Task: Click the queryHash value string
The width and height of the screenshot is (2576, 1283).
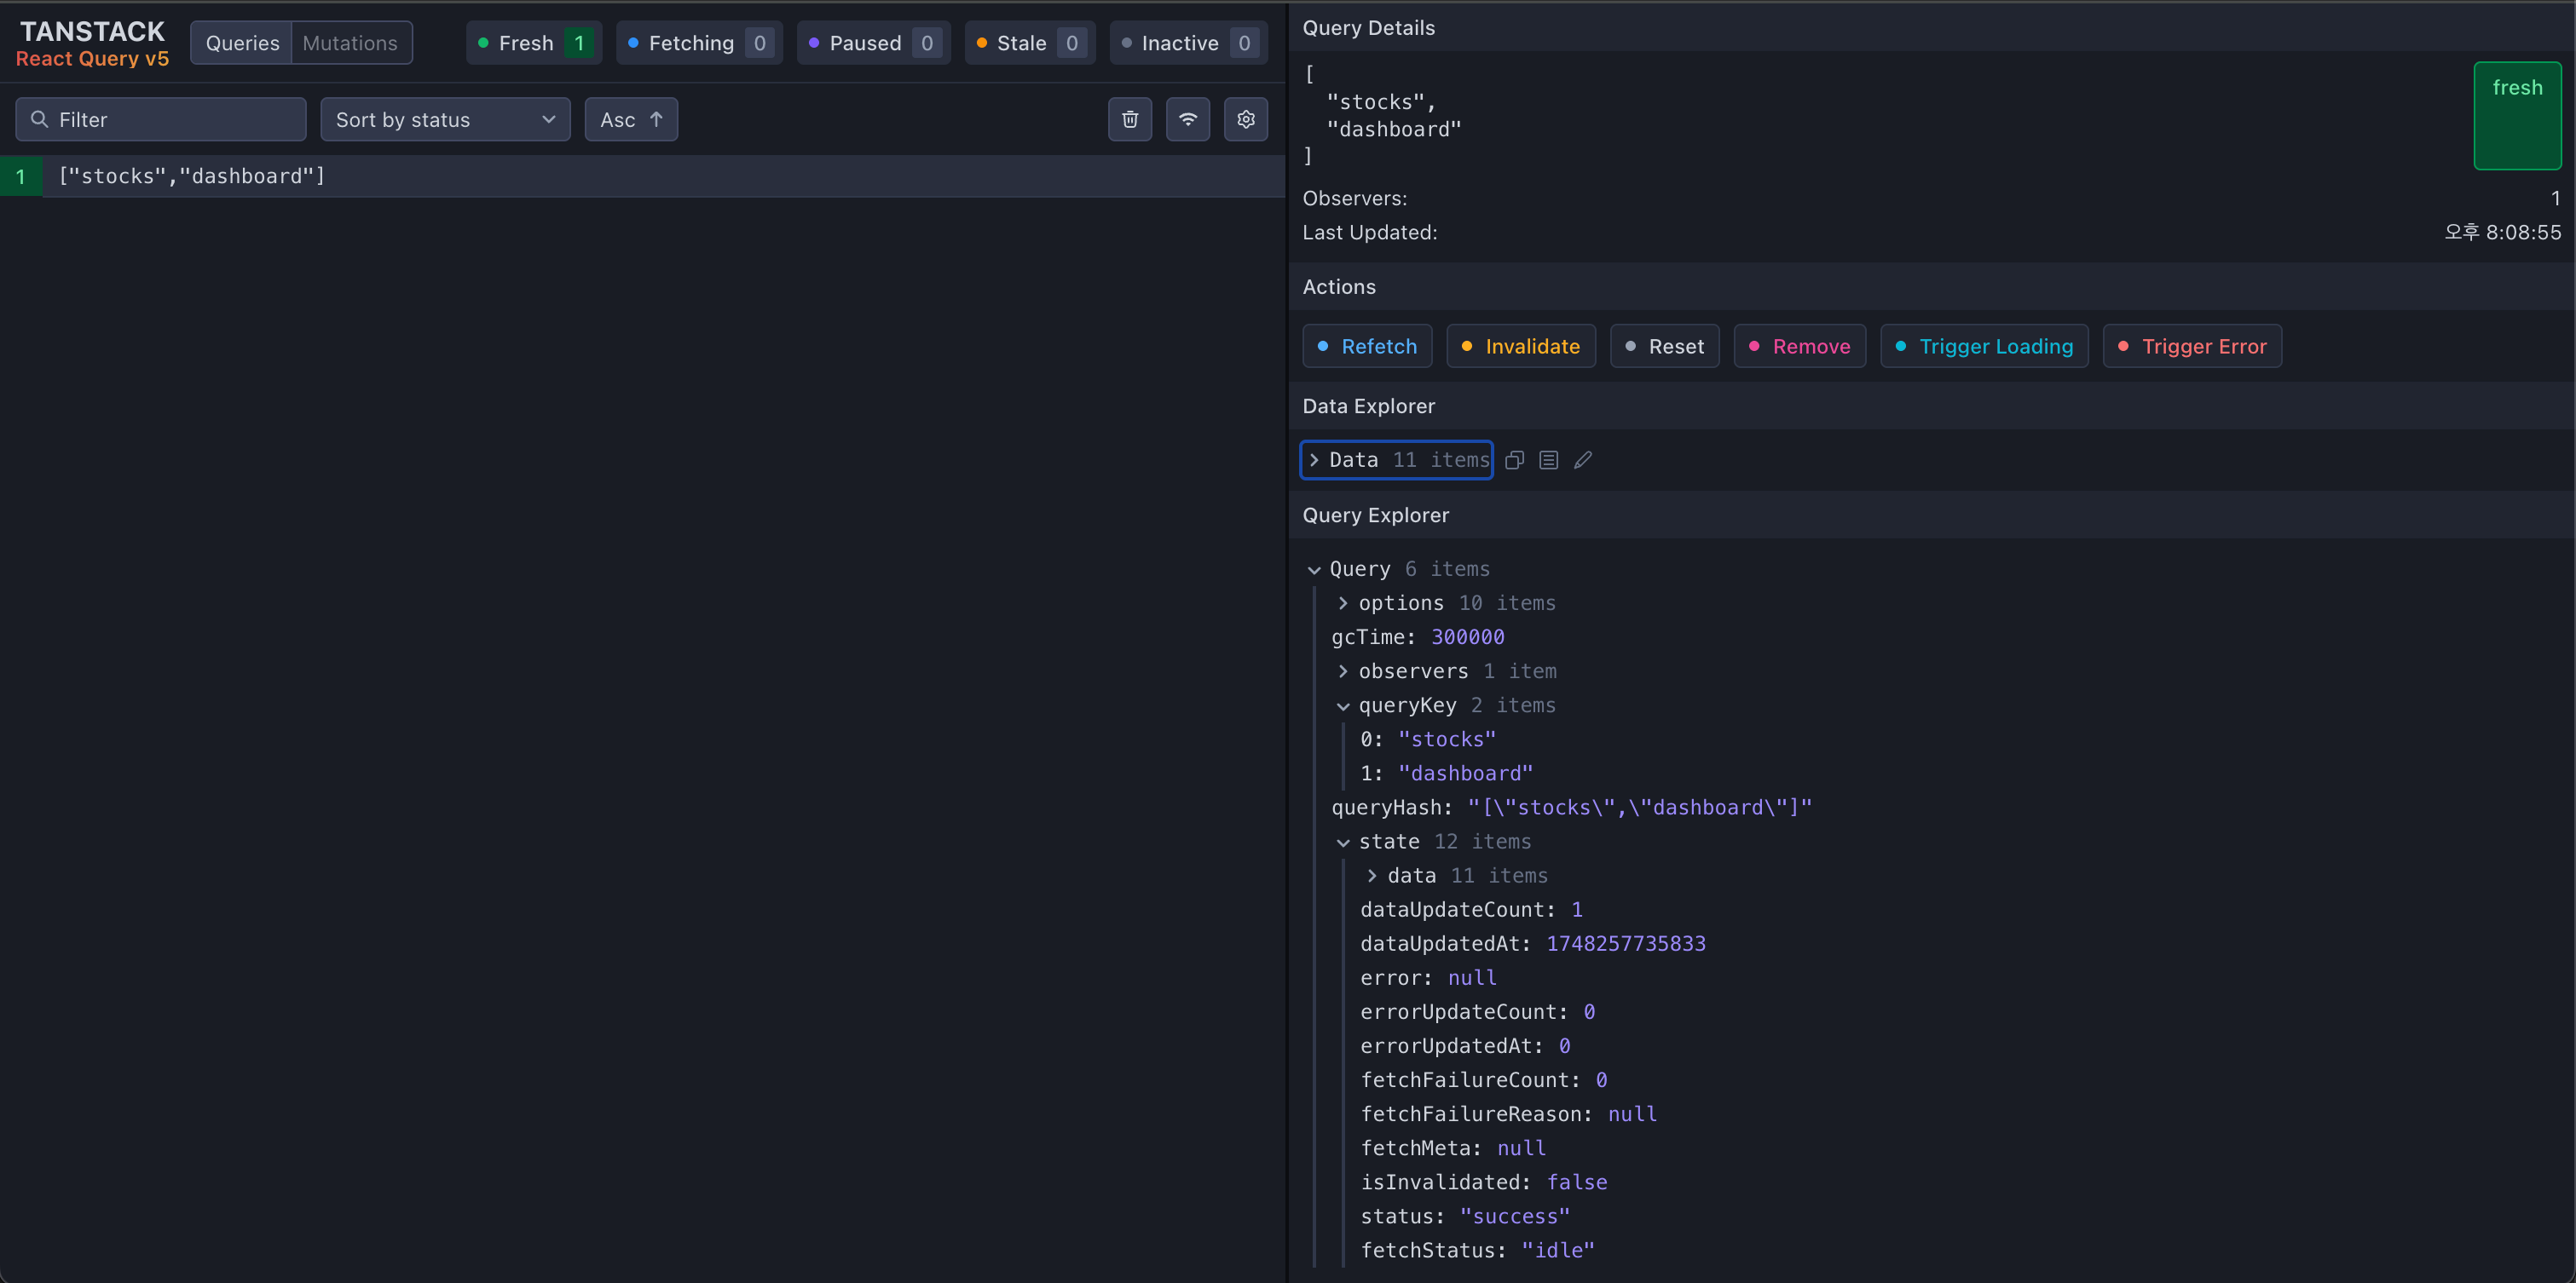Action: (1639, 808)
